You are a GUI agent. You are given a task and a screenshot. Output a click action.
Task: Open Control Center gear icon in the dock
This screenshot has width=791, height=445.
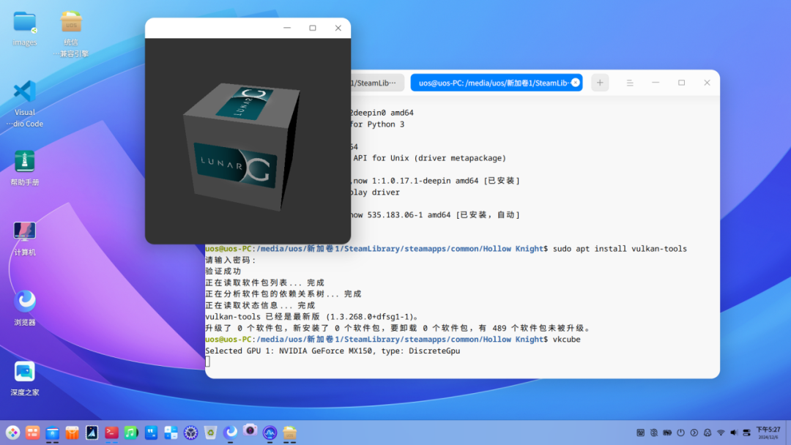tap(190, 434)
